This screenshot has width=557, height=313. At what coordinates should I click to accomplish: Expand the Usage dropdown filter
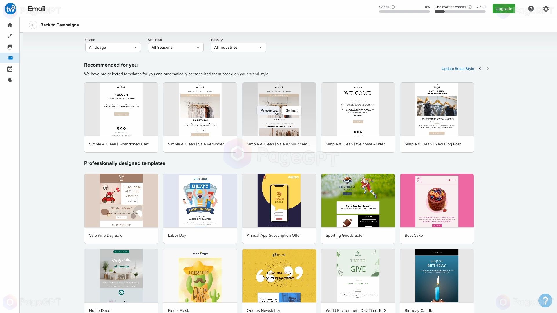(x=113, y=48)
